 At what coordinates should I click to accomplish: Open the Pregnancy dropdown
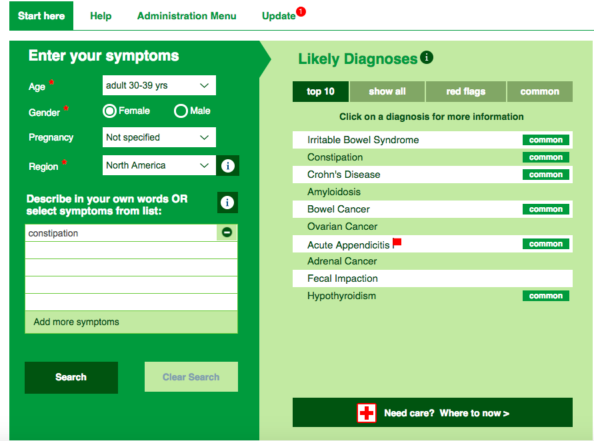click(159, 137)
